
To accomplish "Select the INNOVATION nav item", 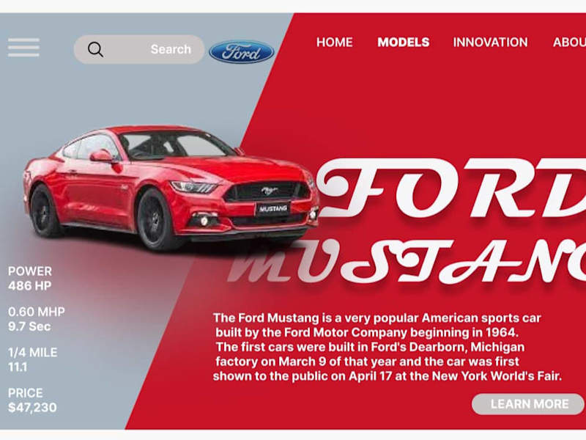I will tap(490, 43).
